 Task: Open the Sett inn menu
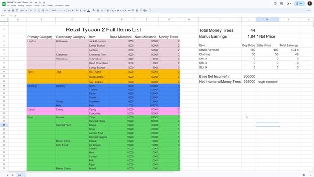coord(28,5)
